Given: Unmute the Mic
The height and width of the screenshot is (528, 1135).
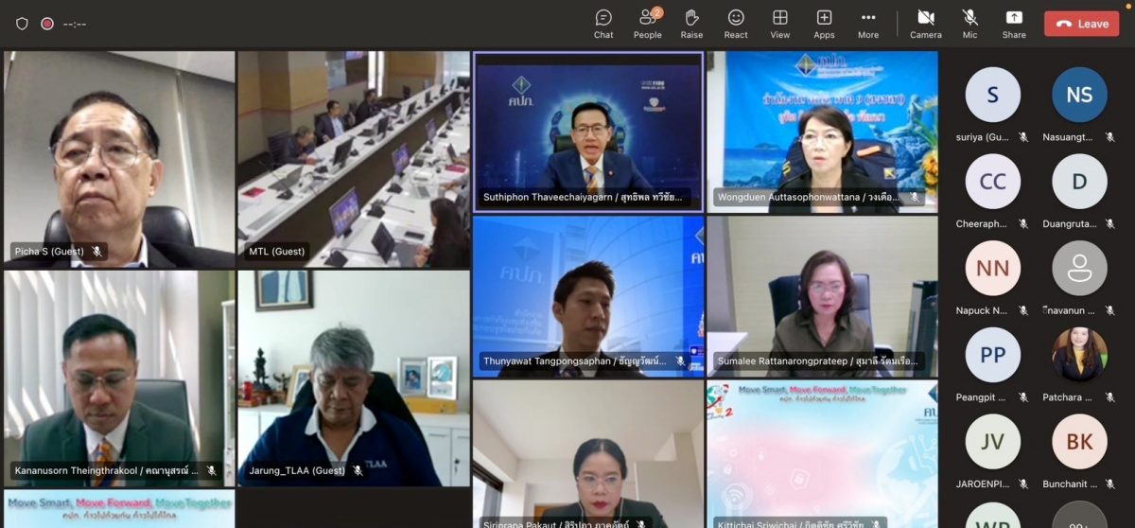Looking at the screenshot, I should (x=969, y=24).
